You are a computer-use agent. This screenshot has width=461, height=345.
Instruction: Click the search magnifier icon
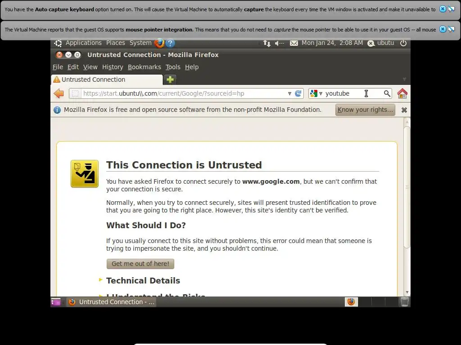[x=387, y=93]
